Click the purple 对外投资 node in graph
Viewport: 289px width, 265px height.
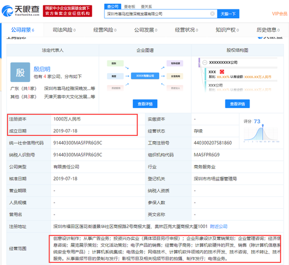[175, 63]
